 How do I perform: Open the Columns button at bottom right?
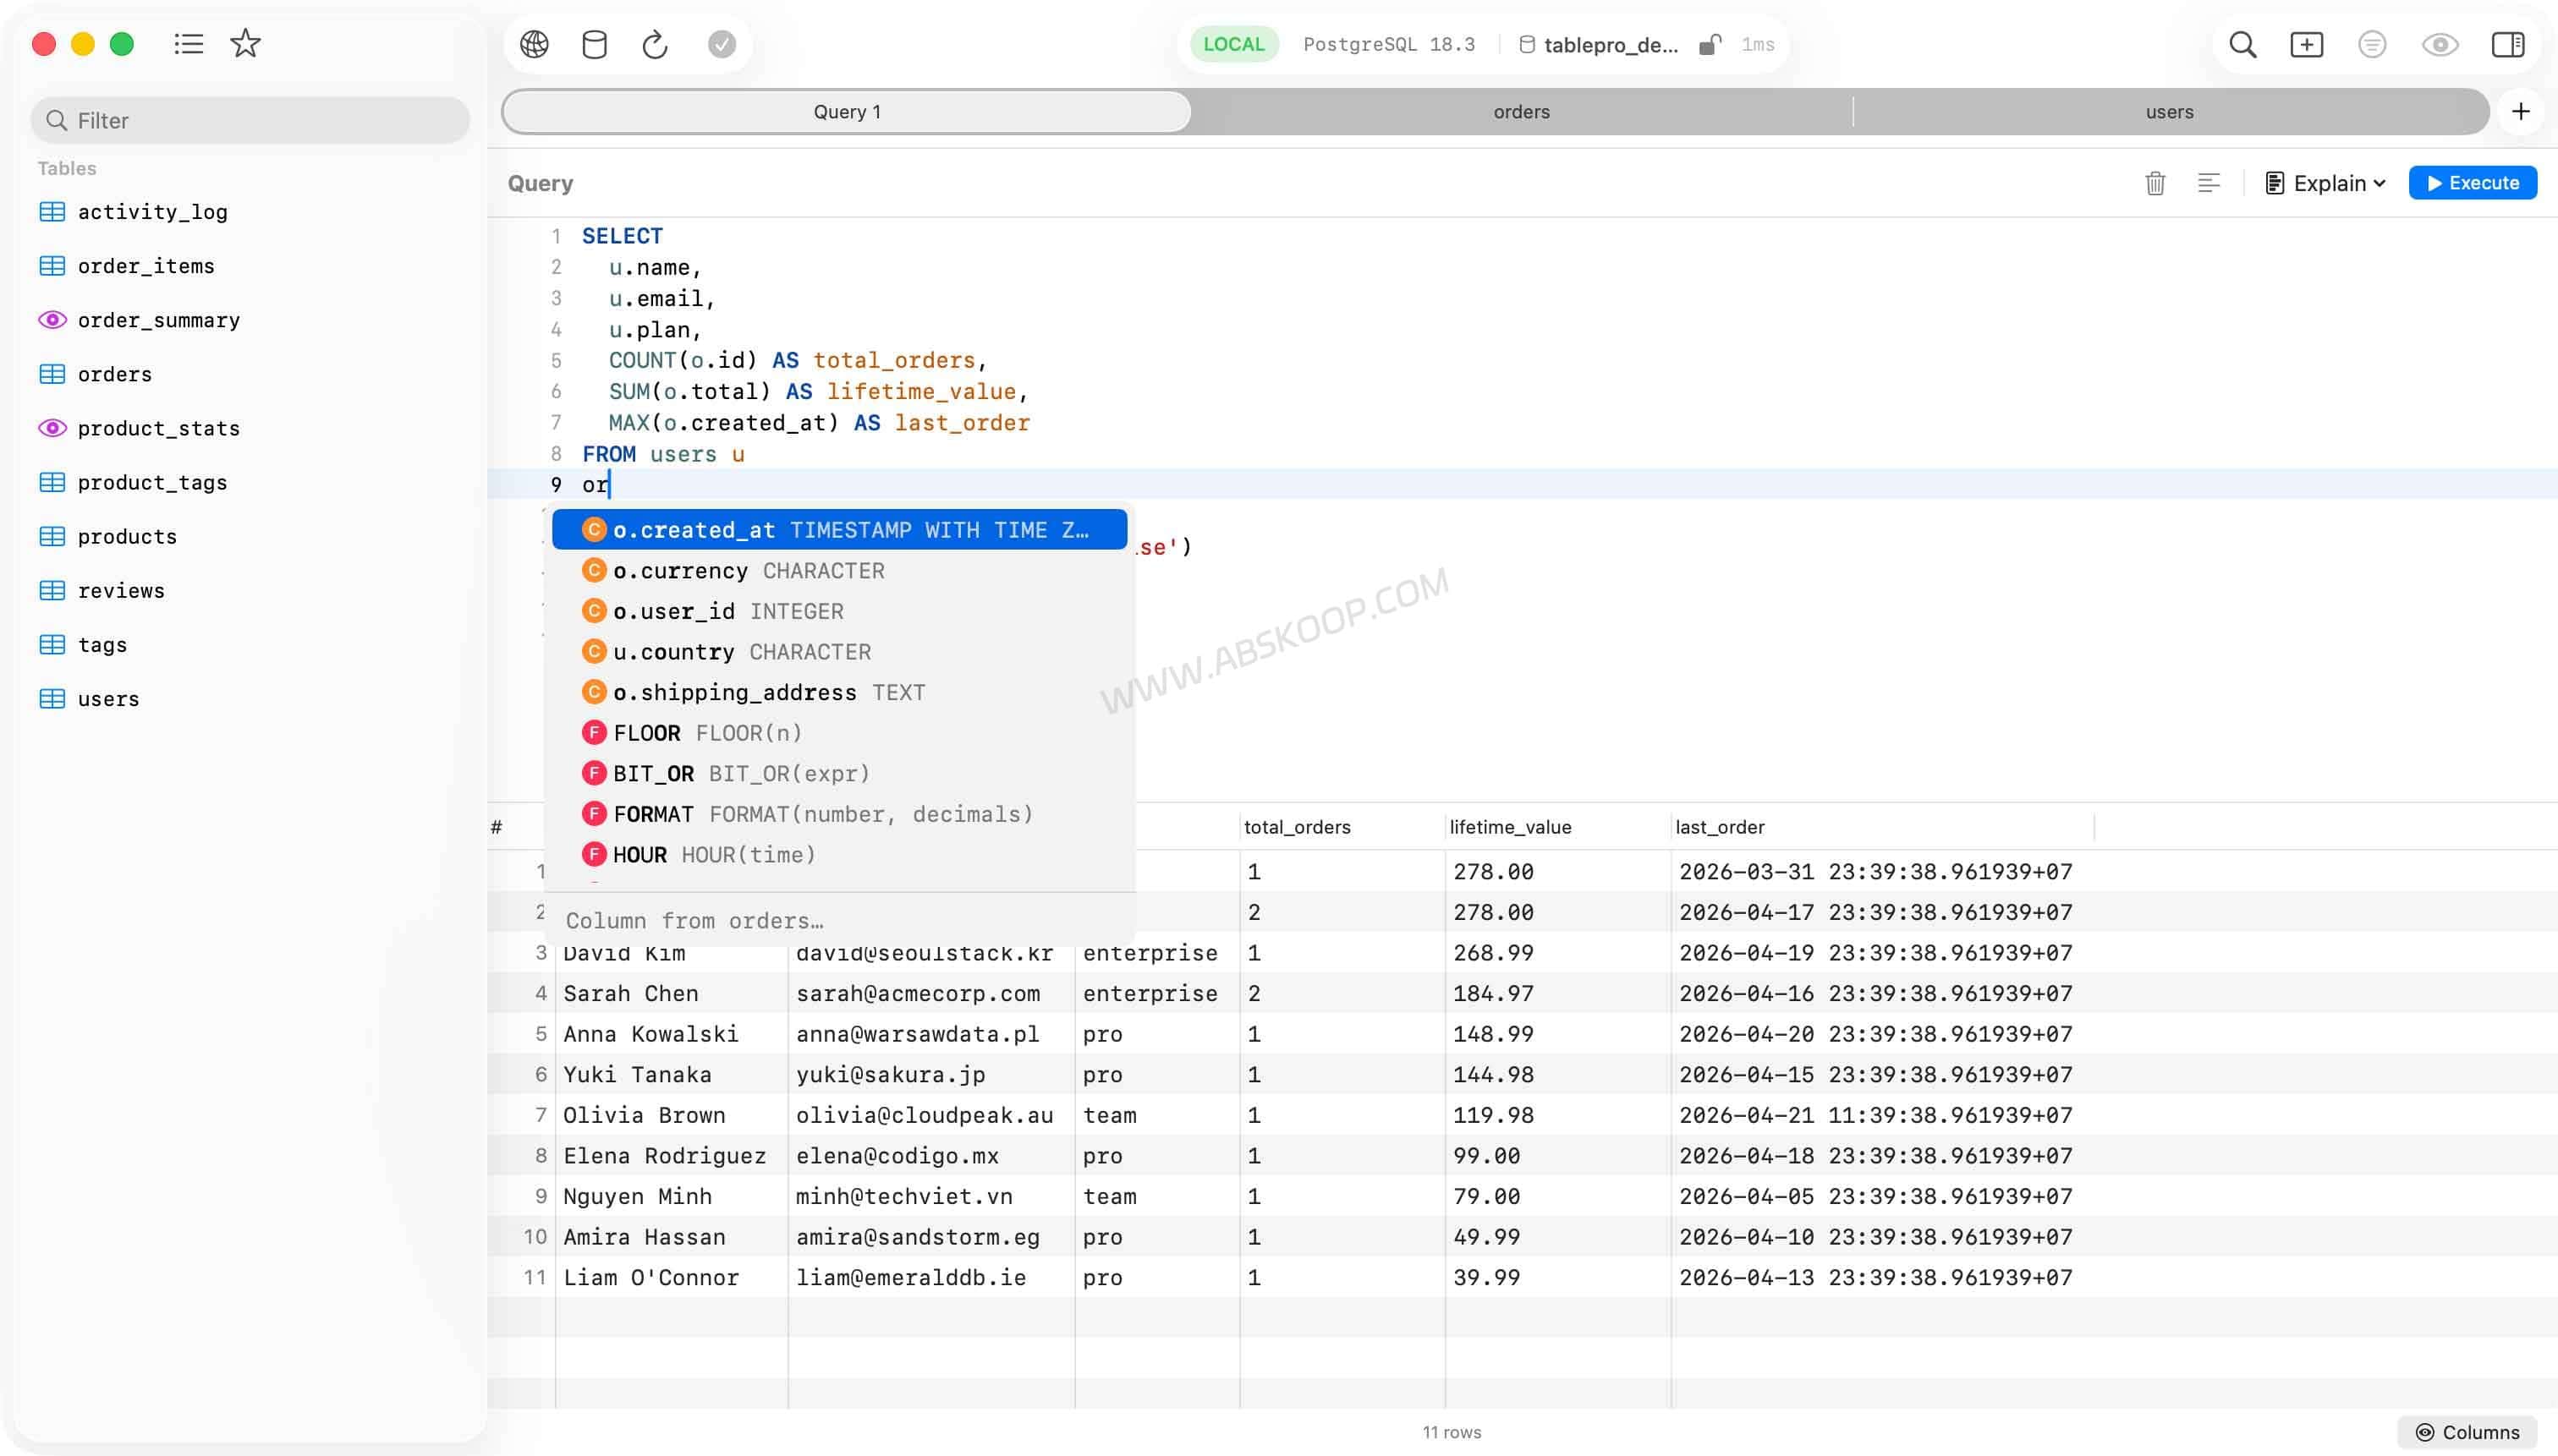click(2467, 1432)
